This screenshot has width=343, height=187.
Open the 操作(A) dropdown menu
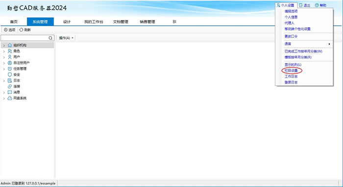66,38
